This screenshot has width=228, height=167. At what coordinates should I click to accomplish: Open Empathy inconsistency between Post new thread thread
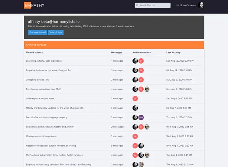pyautogui.click(x=58, y=164)
